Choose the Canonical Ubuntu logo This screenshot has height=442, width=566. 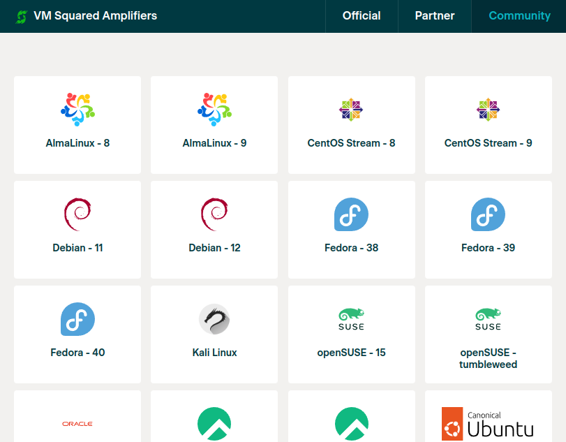489,423
